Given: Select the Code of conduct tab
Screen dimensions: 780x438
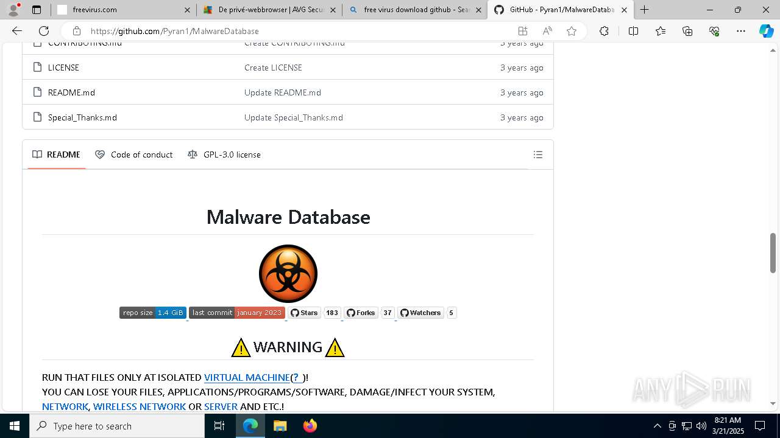Looking at the screenshot, I should point(134,155).
